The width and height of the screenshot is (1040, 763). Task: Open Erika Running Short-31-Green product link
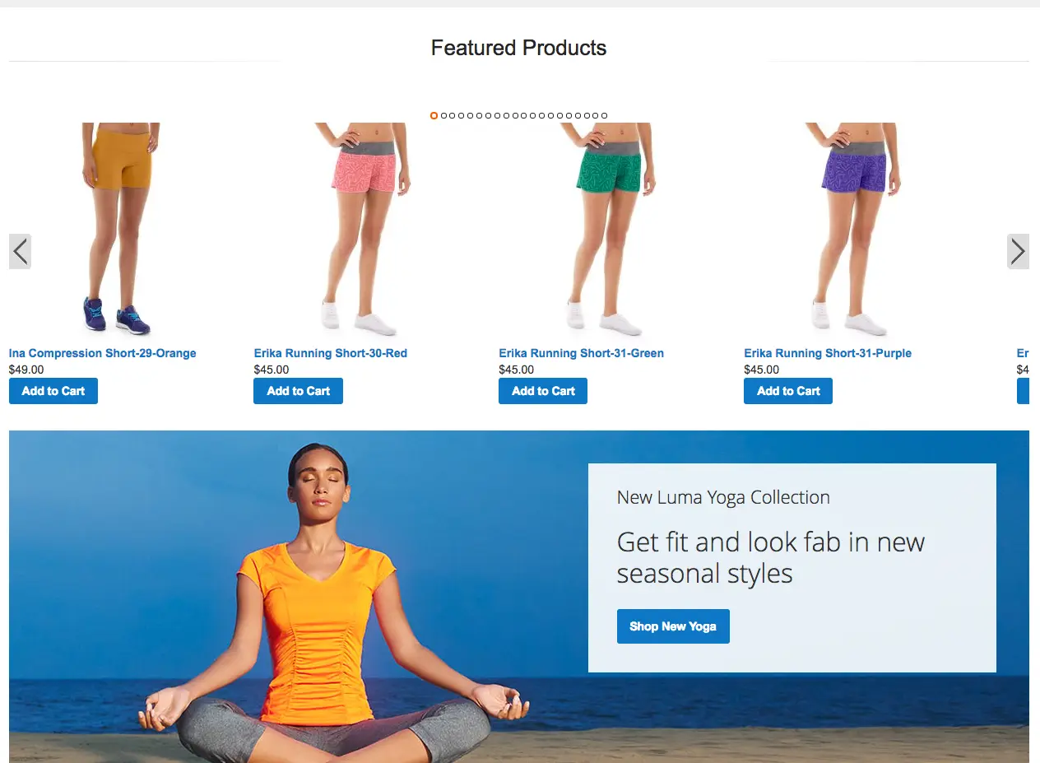(x=582, y=353)
